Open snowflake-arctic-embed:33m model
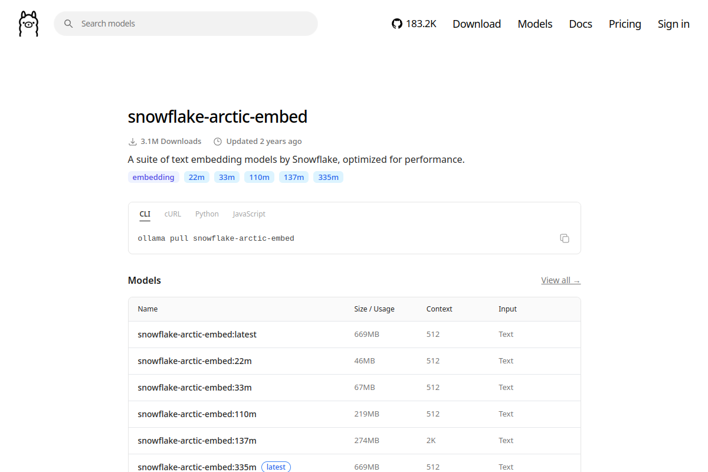 coord(195,388)
